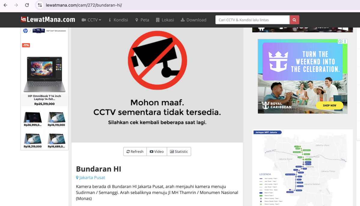Open the Royal Caribbean logo in the ad
This screenshot has width=360, height=206.
(277, 105)
